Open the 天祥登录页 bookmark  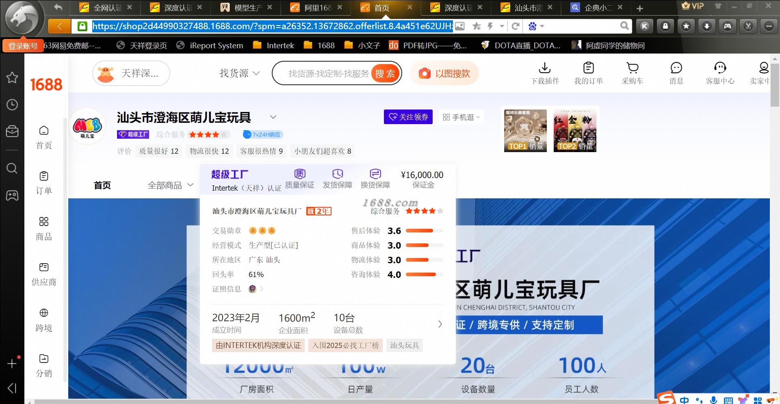coord(142,45)
